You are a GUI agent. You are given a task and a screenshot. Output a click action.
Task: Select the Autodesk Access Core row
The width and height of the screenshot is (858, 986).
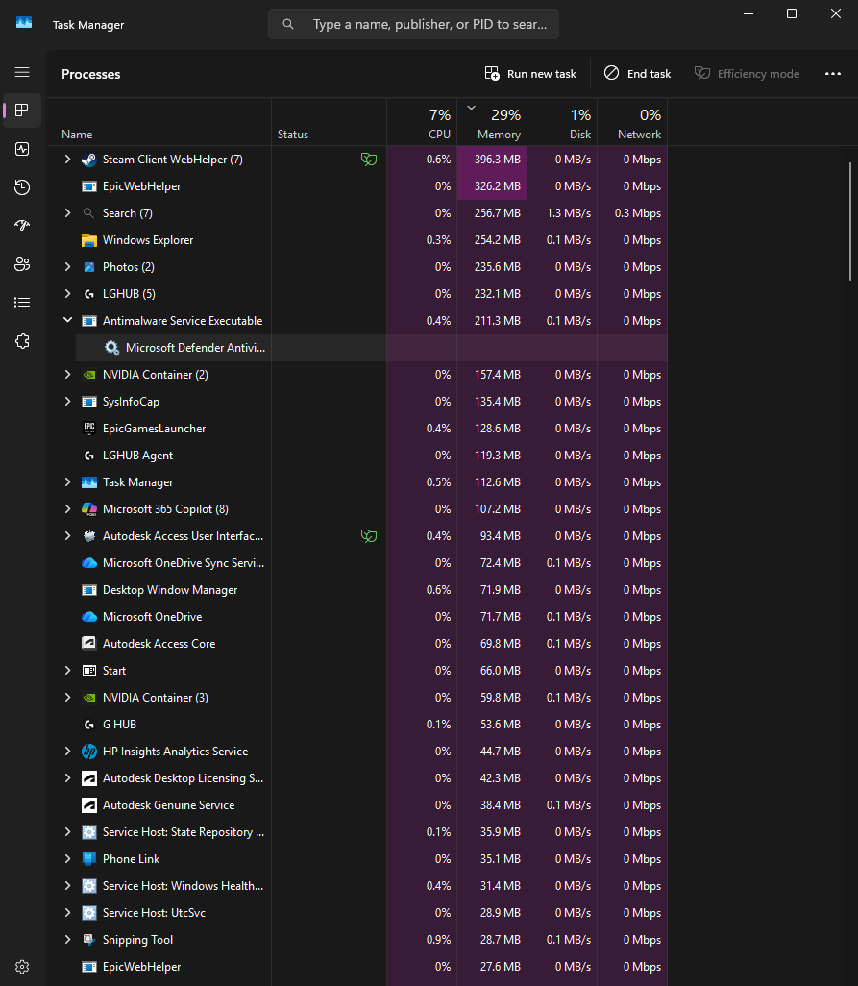click(357, 644)
